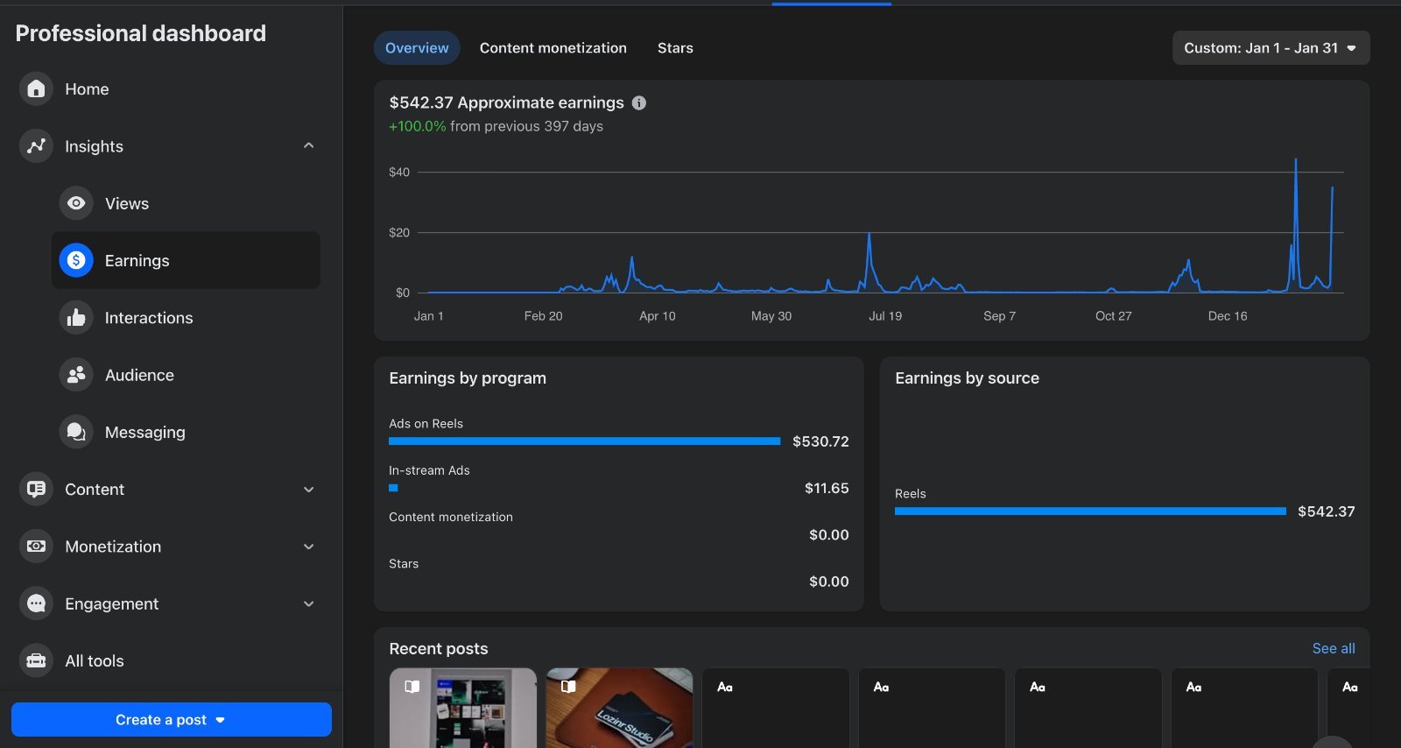The width and height of the screenshot is (1401, 748).
Task: Switch to the Overview tab
Action: (x=417, y=48)
